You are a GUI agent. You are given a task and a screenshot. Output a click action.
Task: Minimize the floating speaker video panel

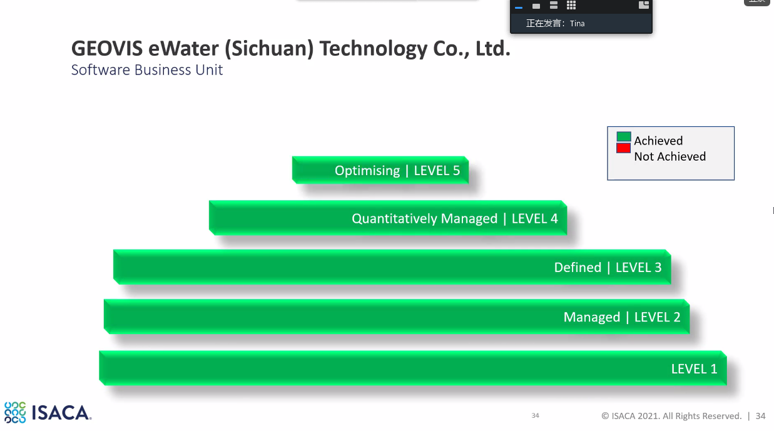click(518, 7)
